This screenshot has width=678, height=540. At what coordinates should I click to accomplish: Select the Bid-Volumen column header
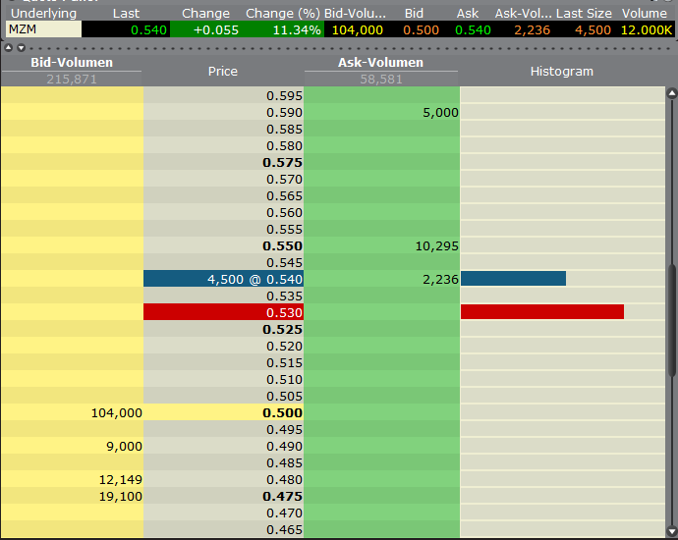[71, 64]
